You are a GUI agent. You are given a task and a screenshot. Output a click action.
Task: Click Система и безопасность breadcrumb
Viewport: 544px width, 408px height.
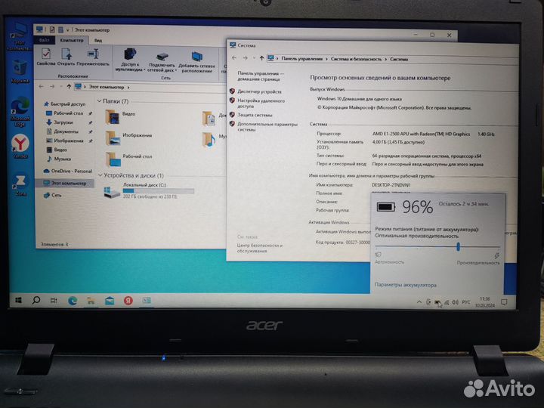click(356, 59)
